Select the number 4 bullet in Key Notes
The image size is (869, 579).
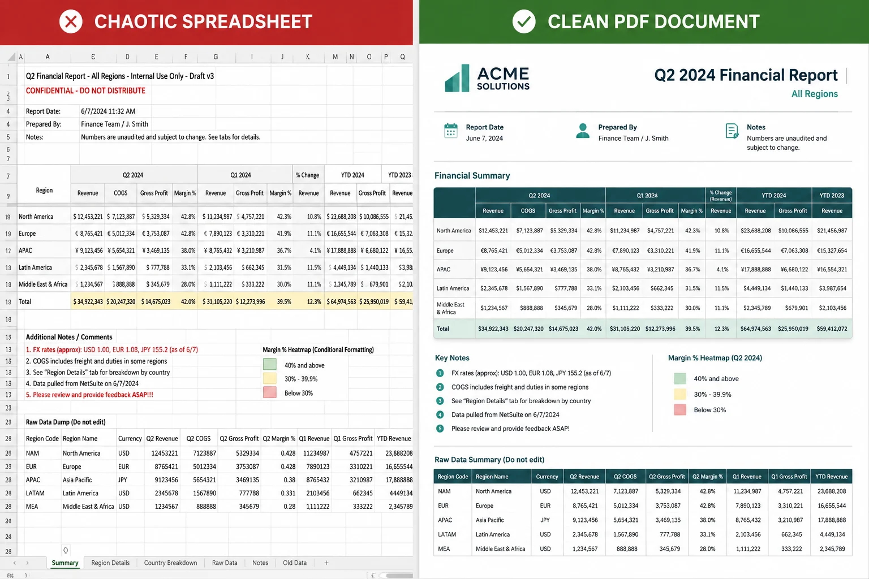pos(440,415)
